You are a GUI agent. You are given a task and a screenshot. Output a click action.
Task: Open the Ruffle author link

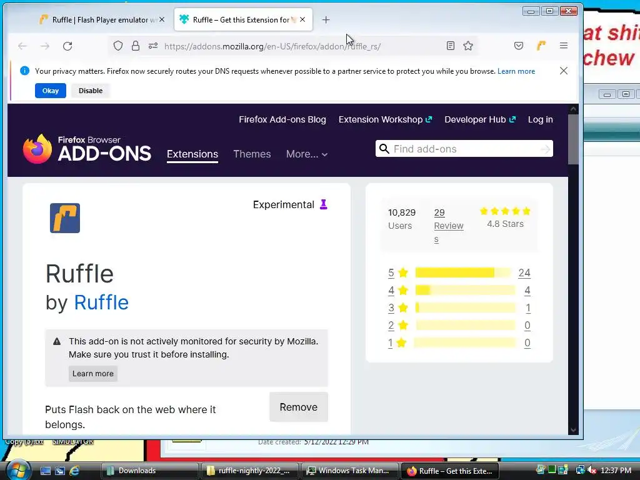pyautogui.click(x=101, y=302)
